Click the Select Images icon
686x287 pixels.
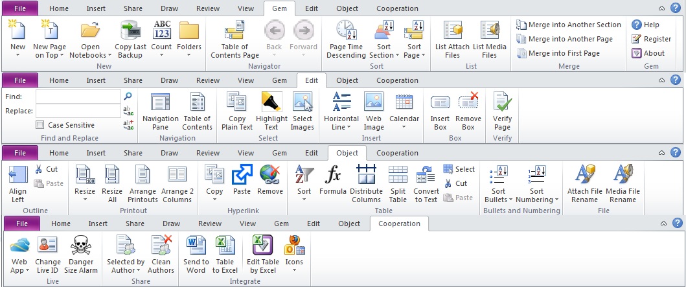click(x=303, y=102)
